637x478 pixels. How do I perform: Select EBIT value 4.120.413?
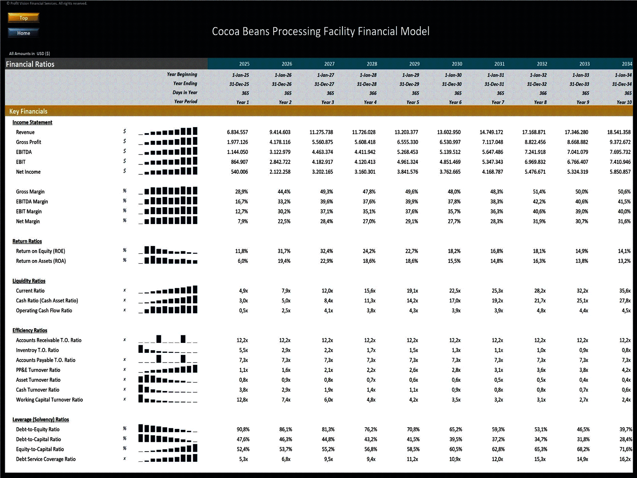[x=365, y=162]
